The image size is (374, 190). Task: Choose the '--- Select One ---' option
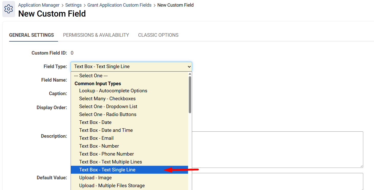tap(129, 76)
